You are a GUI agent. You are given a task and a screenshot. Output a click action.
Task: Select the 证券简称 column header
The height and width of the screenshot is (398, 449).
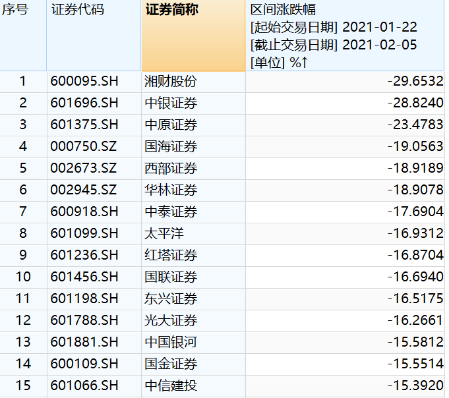[193, 35]
